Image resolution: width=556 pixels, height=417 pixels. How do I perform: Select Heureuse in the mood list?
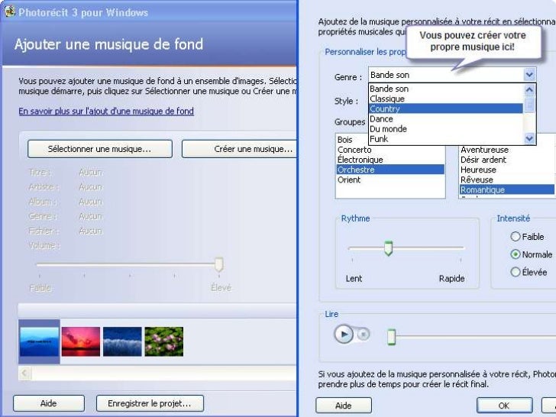(507, 170)
